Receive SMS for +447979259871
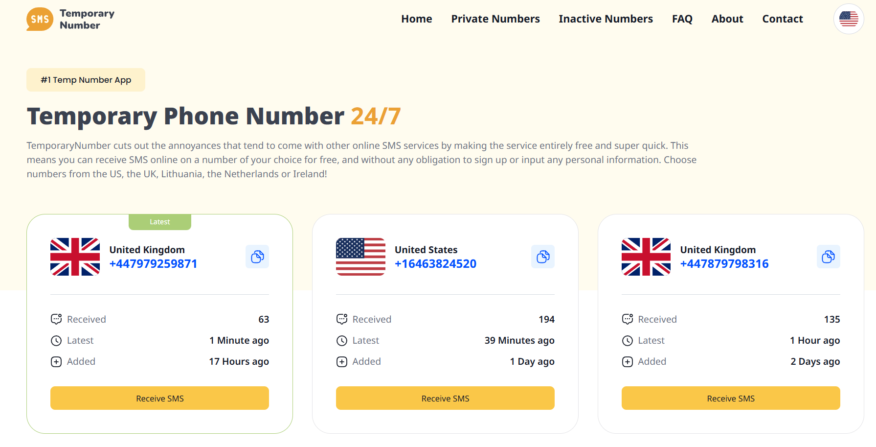876x447 pixels. 159,398
